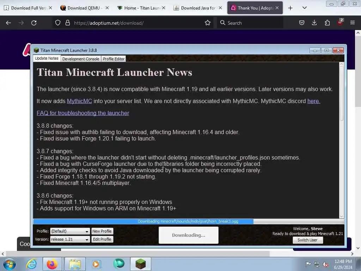Open the Profile Editor tab
This screenshot has height=271, width=361.
pyautogui.click(x=114, y=59)
